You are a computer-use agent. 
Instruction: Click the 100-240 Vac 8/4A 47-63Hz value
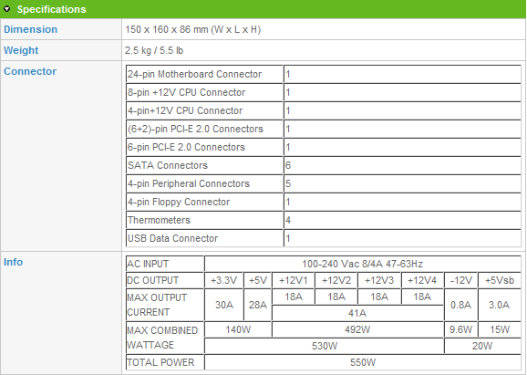click(x=362, y=264)
